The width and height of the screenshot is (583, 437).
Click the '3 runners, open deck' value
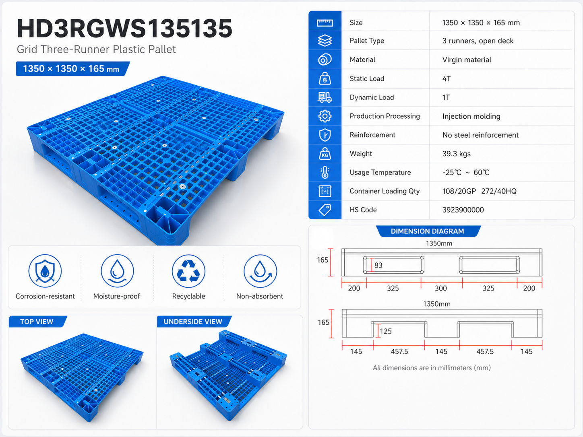pyautogui.click(x=478, y=41)
